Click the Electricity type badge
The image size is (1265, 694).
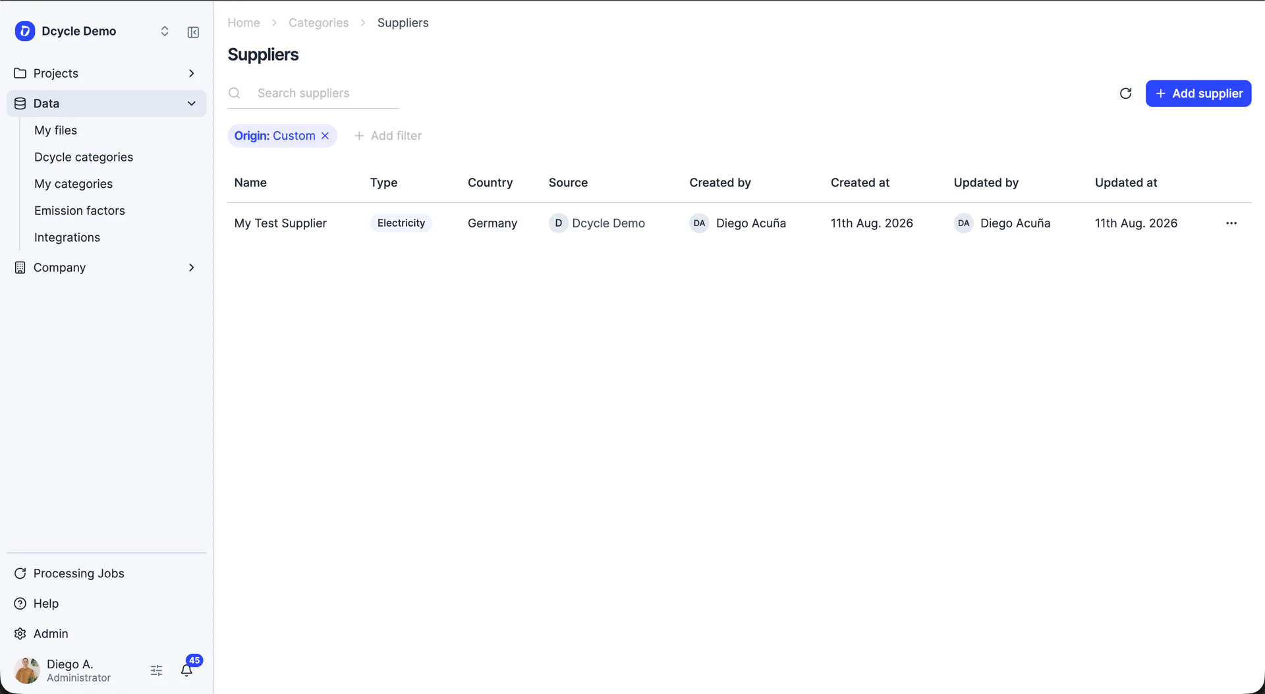(401, 223)
